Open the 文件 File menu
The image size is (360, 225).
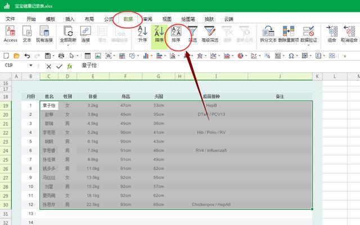tap(10, 19)
